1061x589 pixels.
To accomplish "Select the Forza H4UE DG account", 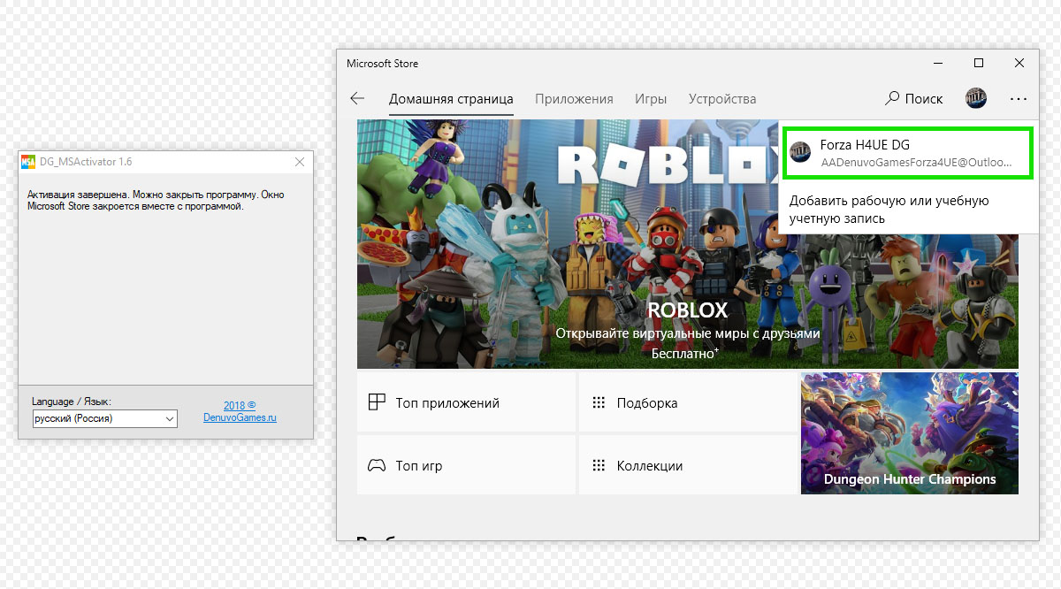I will (906, 154).
